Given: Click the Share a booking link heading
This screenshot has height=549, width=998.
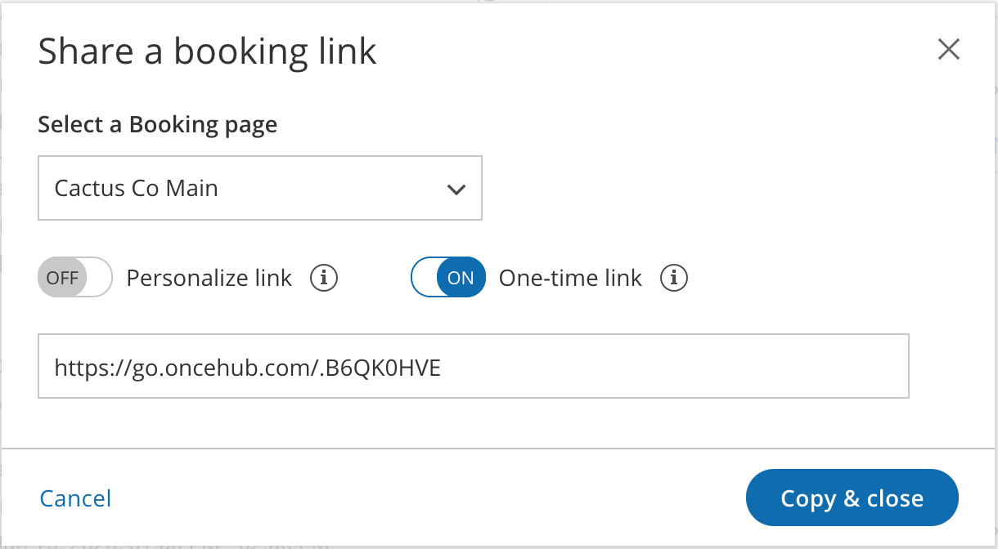Looking at the screenshot, I should pyautogui.click(x=207, y=51).
